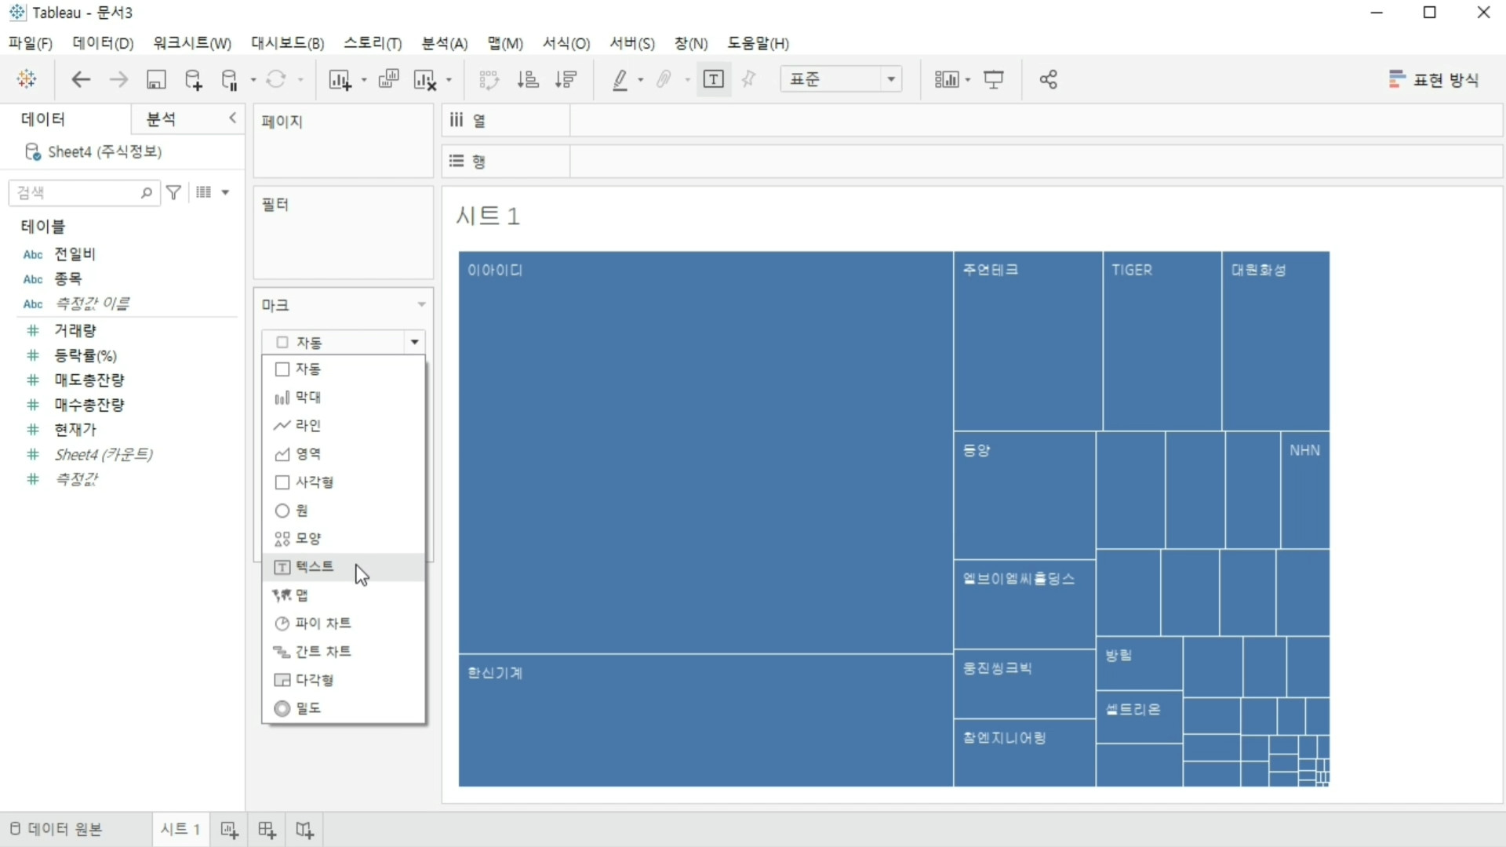
Task: Expand the 마크 card menu arrow
Action: (421, 304)
